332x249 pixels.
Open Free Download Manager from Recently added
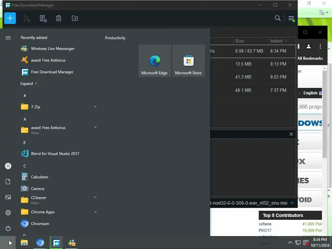pyautogui.click(x=59, y=72)
